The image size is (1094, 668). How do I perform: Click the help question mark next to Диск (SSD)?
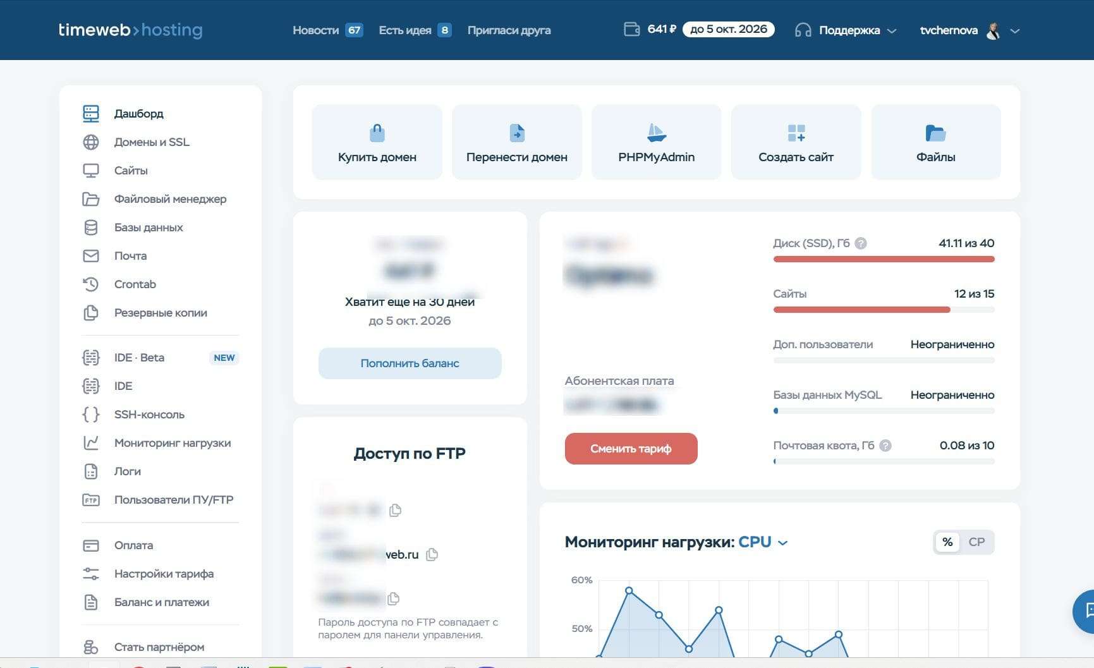pos(861,243)
